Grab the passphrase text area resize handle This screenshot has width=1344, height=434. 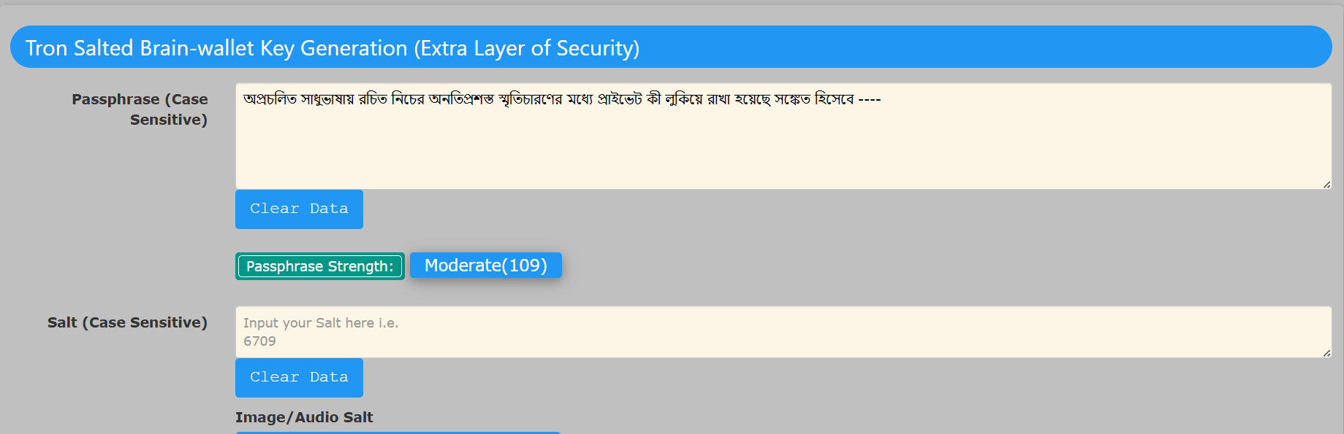click(x=1326, y=185)
